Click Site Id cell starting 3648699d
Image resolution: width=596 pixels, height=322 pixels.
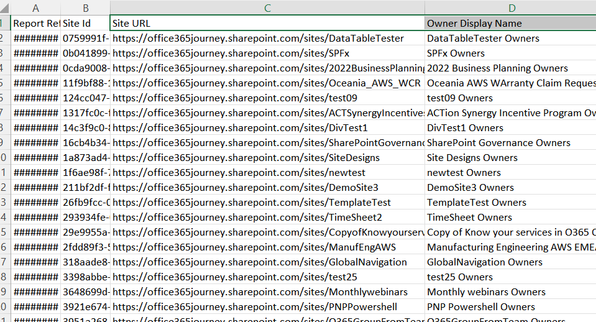click(86, 292)
